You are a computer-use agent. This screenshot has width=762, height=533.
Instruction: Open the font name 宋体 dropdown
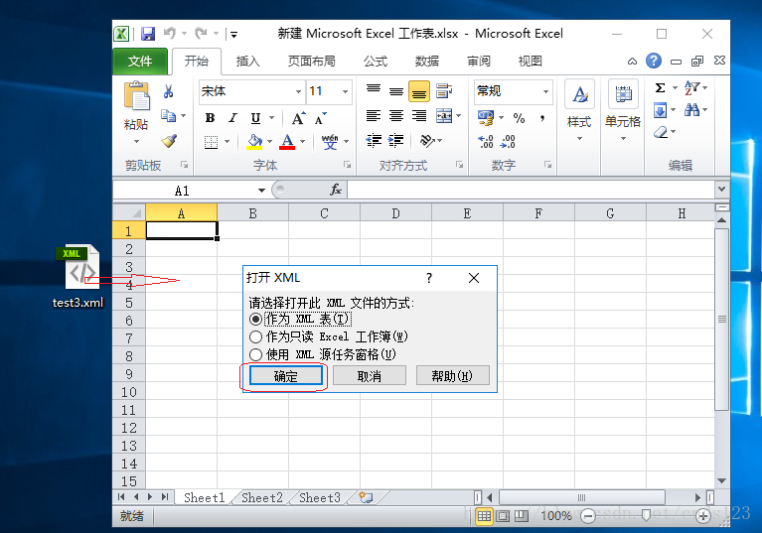coord(298,91)
